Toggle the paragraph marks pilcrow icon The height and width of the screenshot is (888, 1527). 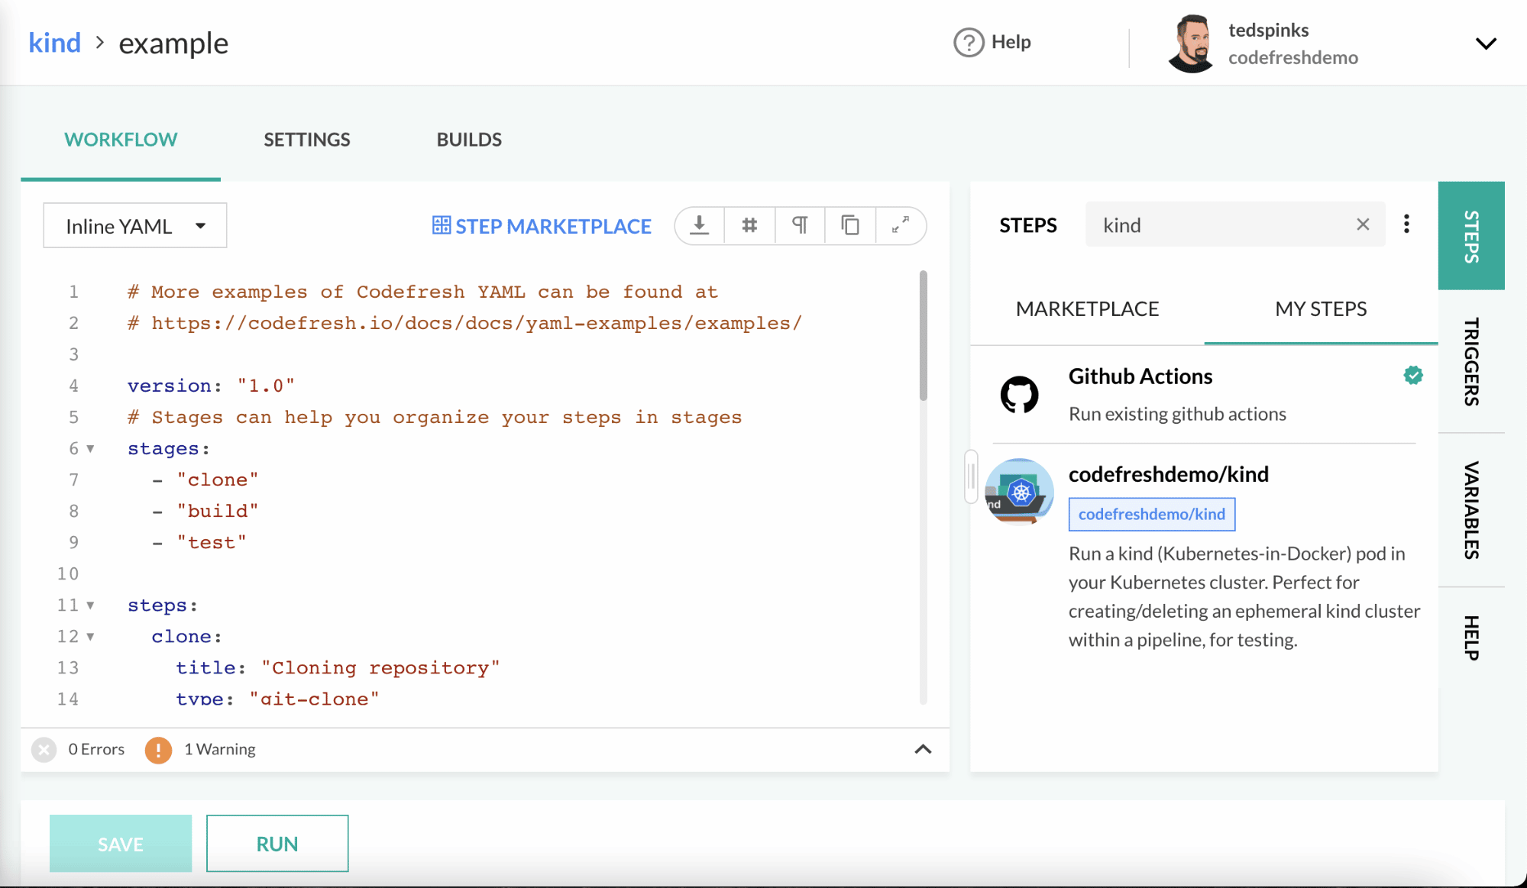pos(800,225)
